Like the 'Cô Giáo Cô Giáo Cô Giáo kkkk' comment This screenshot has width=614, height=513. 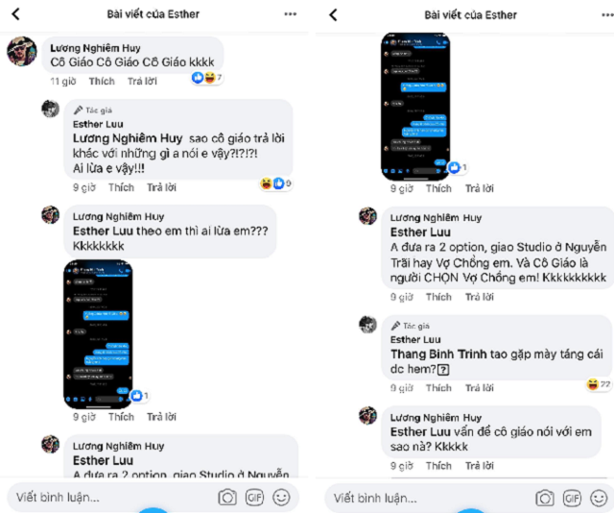click(x=102, y=82)
